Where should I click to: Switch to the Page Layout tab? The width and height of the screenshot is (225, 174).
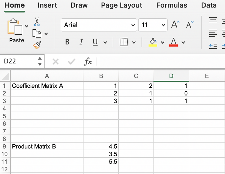122,6
